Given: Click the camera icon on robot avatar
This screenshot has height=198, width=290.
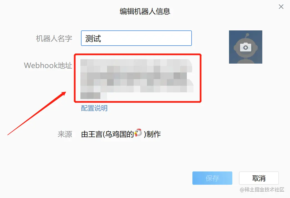Looking at the screenshot, I should pyautogui.click(x=245, y=47).
